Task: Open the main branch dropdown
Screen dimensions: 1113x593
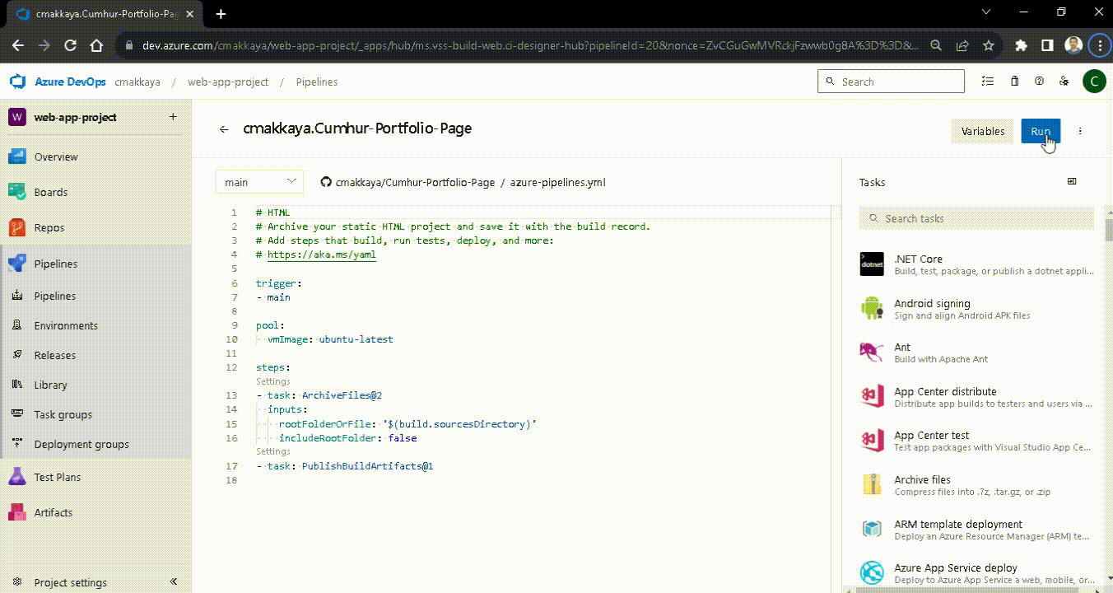Action: (x=258, y=180)
